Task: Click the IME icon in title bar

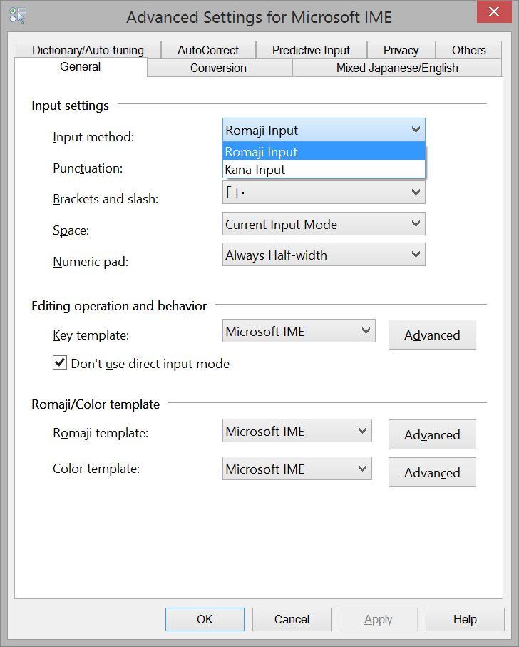Action: point(19,16)
